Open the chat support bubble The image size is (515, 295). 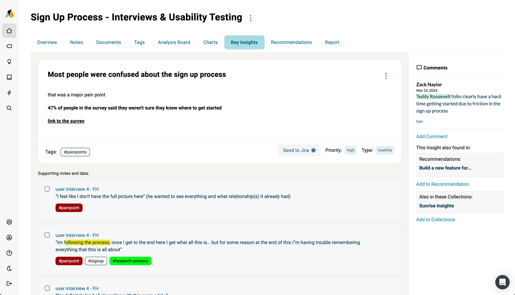click(x=502, y=282)
